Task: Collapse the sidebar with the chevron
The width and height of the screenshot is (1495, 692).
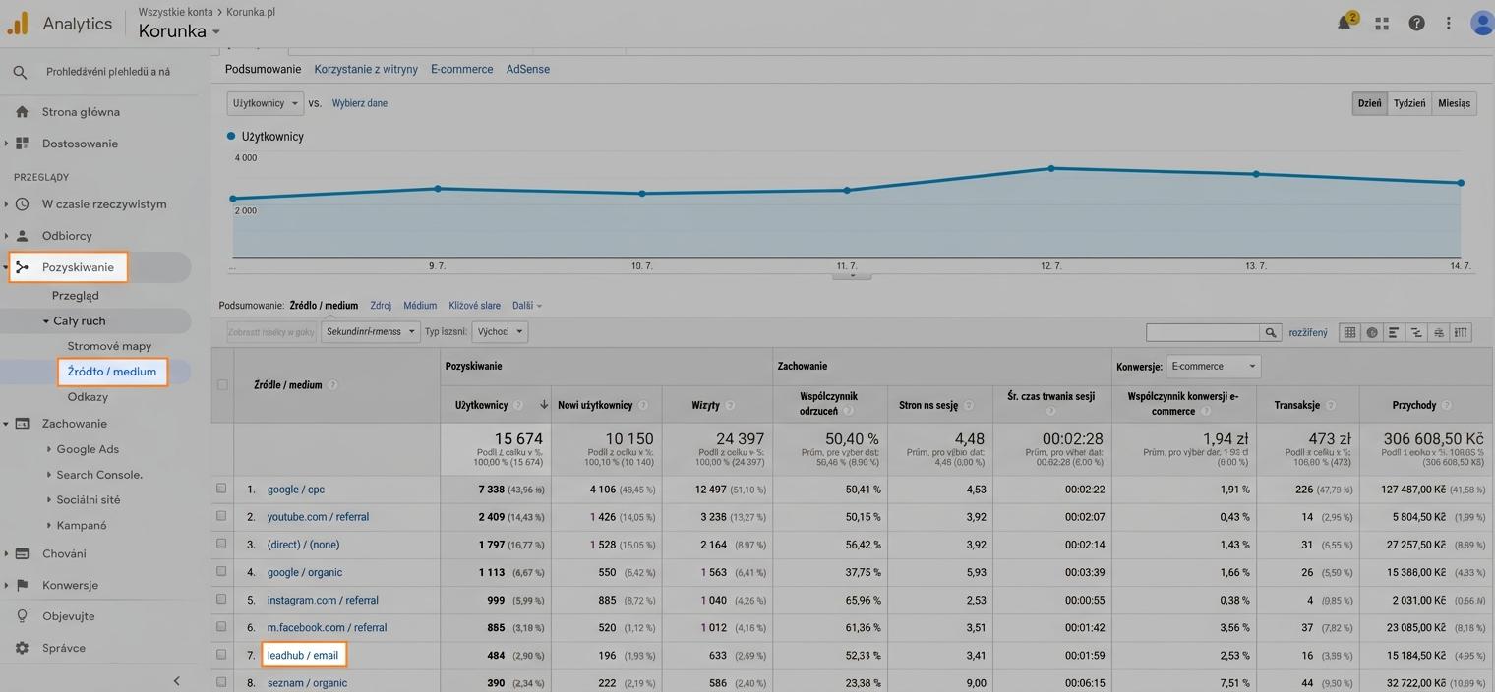Action: pyautogui.click(x=177, y=680)
